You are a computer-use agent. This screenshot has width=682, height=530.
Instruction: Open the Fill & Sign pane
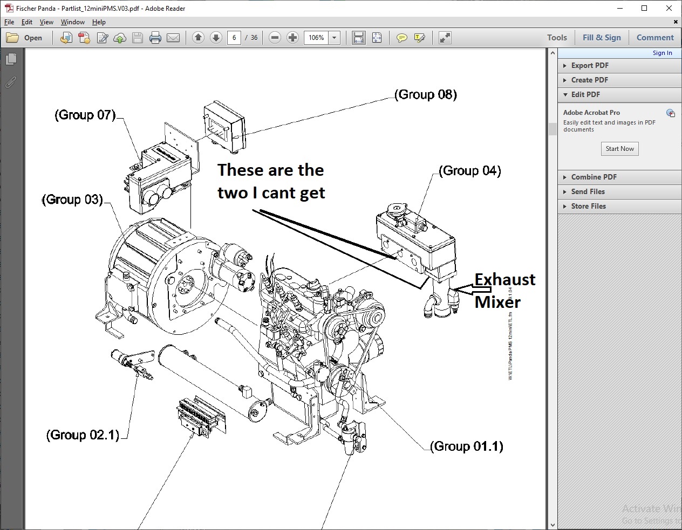coord(602,38)
